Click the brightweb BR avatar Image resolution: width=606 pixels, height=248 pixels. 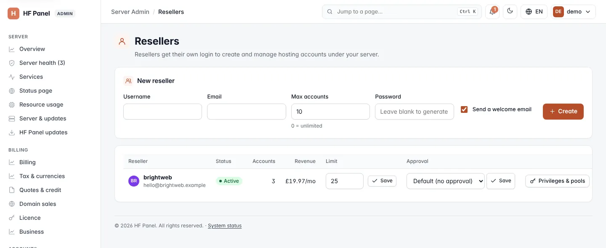click(134, 181)
